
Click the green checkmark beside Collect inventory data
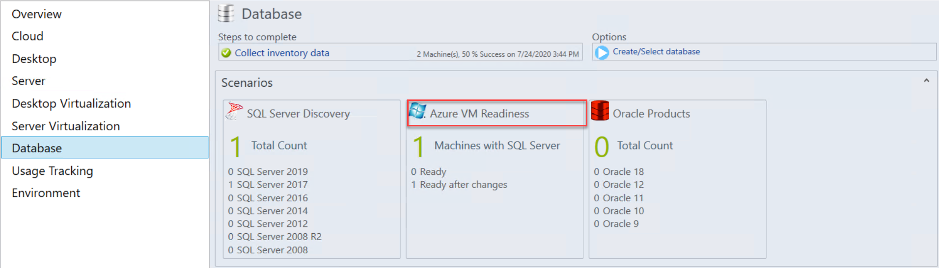(x=226, y=53)
